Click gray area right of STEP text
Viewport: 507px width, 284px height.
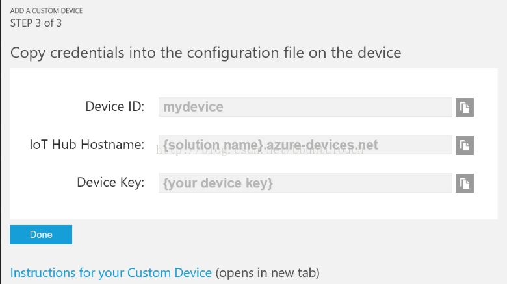260,23
